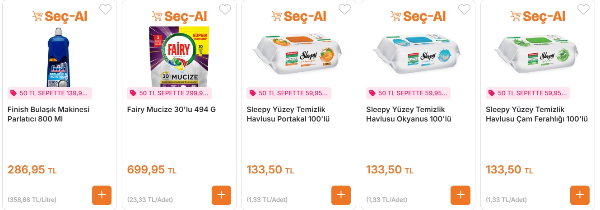Open Sleepy Yüzey Temizlik Havlusu Portakal link
The height and width of the screenshot is (210, 600).
pyautogui.click(x=286, y=114)
